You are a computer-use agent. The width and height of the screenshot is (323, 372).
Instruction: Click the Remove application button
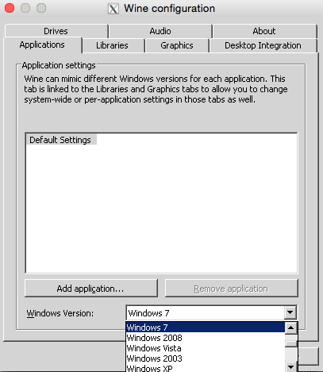(232, 289)
